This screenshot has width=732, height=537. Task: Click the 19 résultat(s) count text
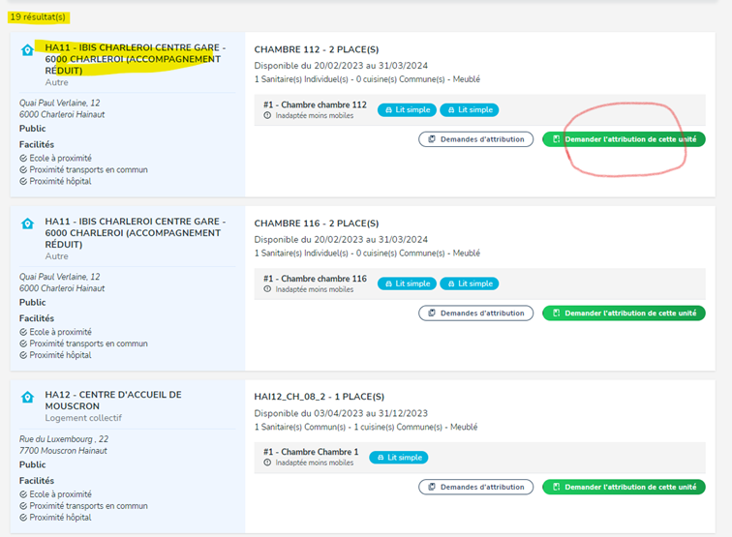pos(38,16)
